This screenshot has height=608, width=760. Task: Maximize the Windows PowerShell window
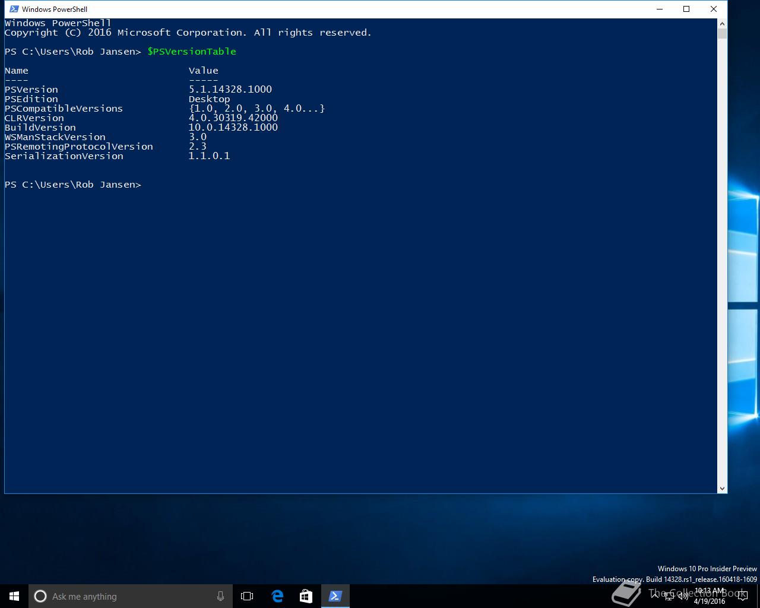pos(686,9)
